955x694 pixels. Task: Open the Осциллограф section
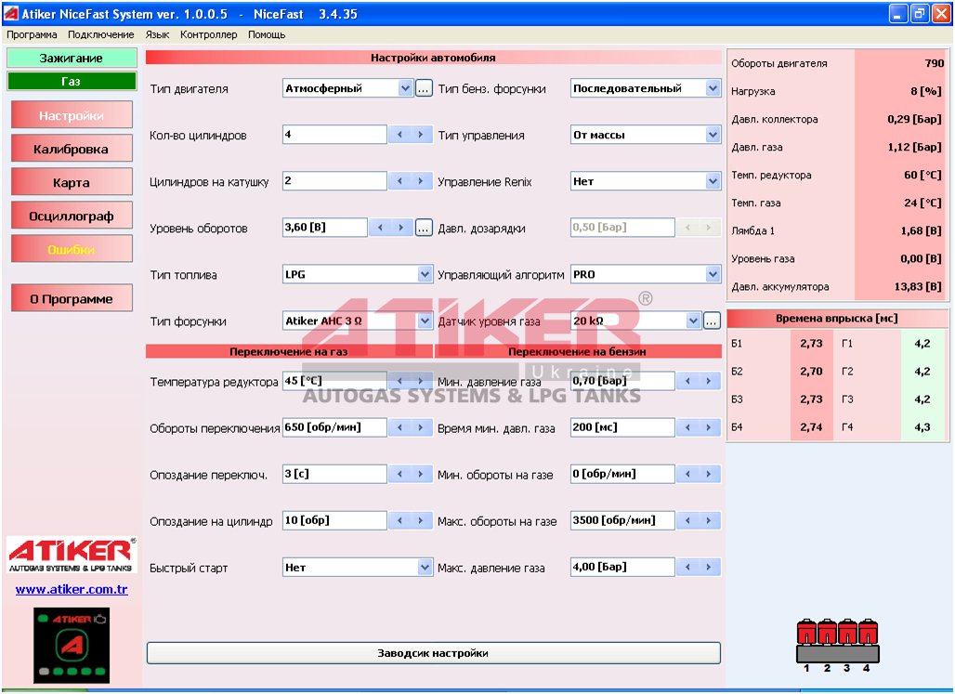[x=72, y=216]
